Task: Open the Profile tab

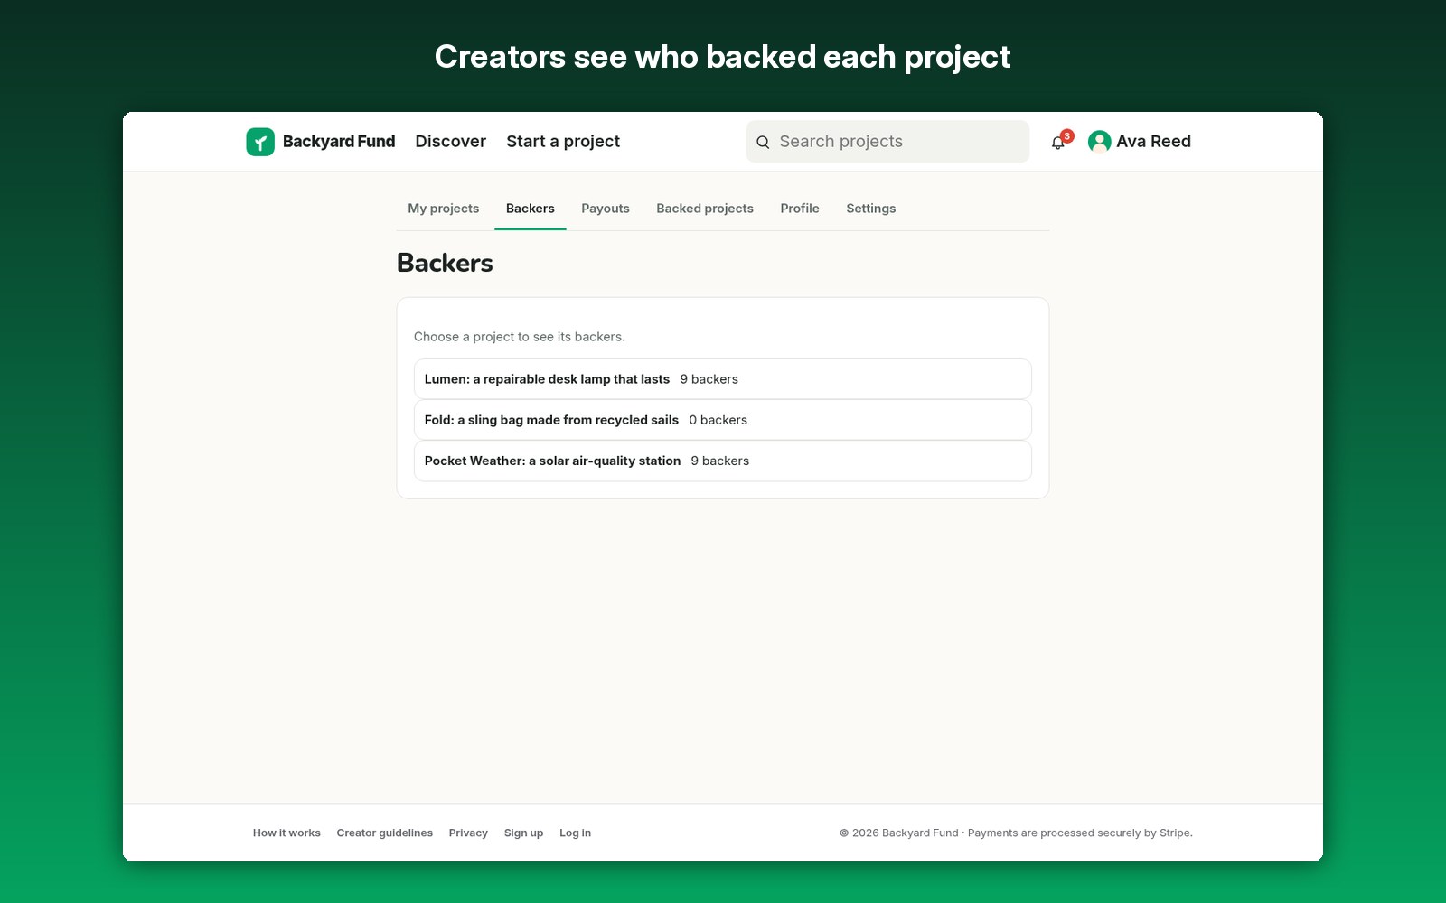Action: tap(800, 209)
